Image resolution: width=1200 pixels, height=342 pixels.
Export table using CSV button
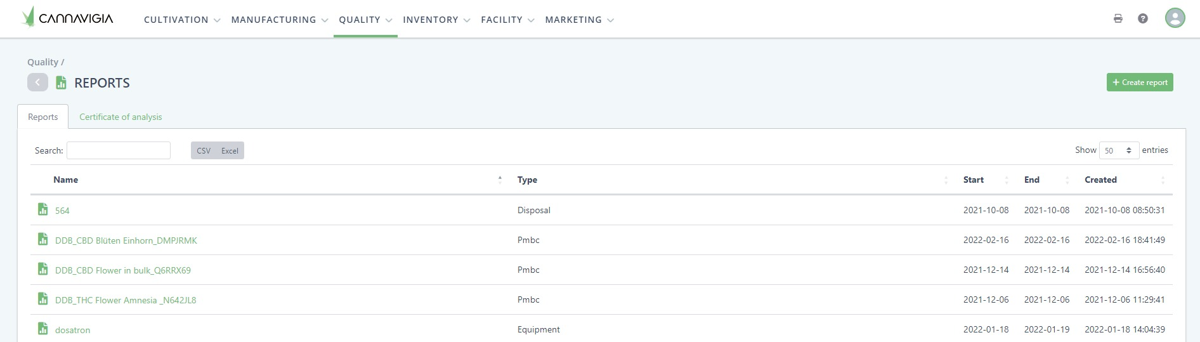coord(204,150)
